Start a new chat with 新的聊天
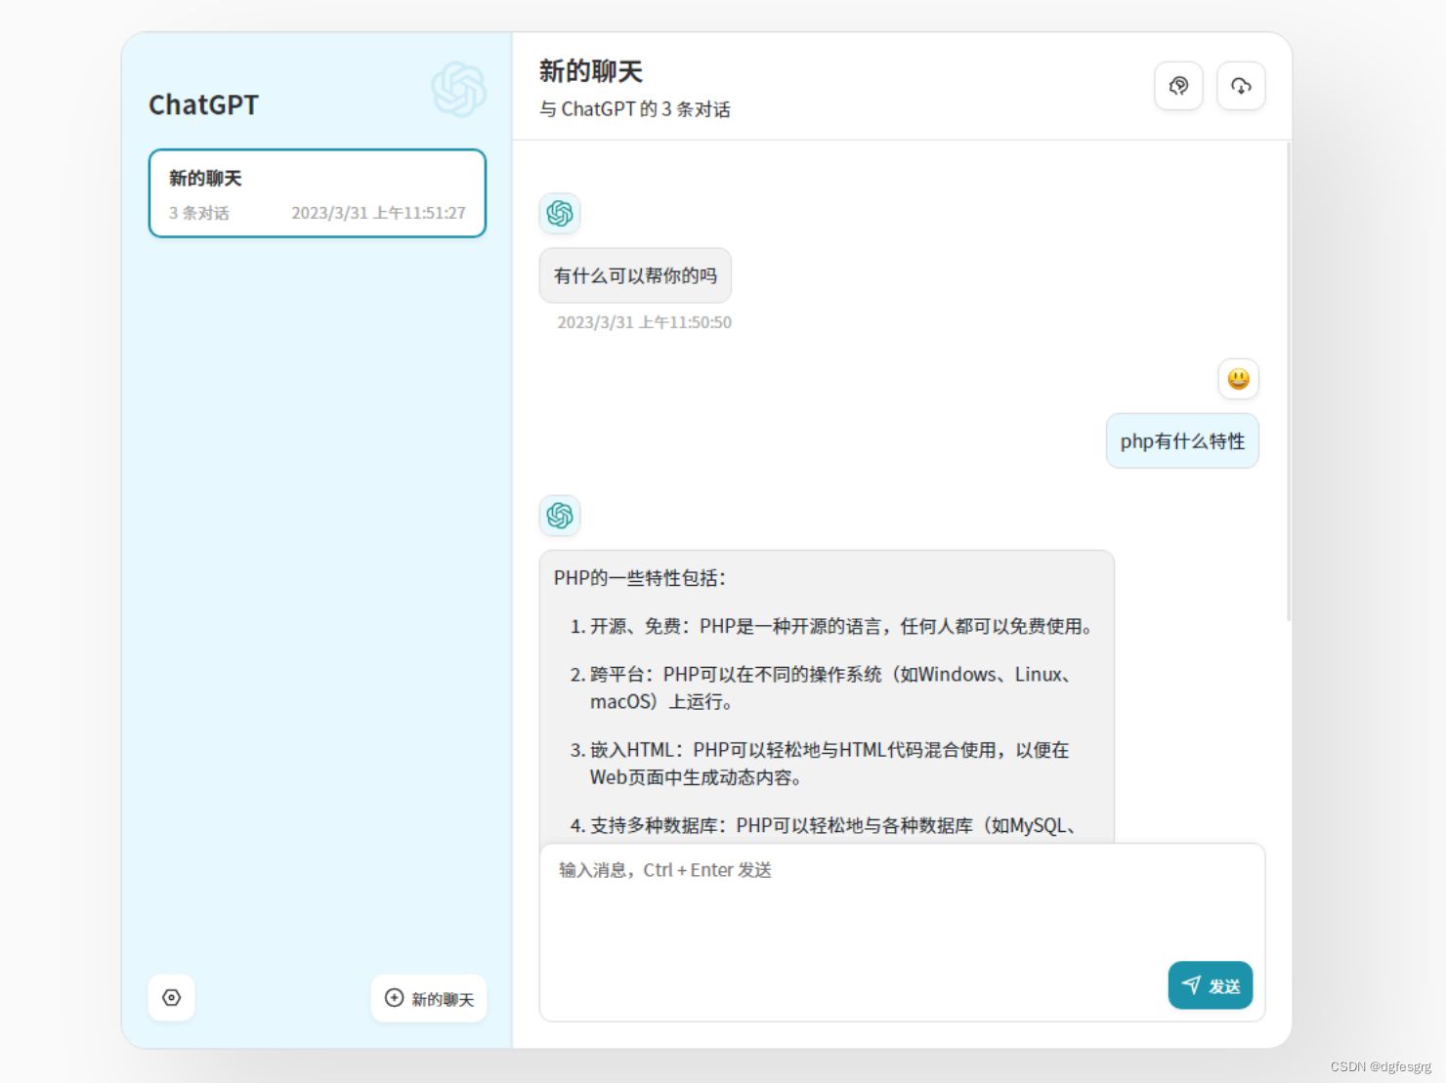Image resolution: width=1446 pixels, height=1083 pixels. [x=428, y=998]
